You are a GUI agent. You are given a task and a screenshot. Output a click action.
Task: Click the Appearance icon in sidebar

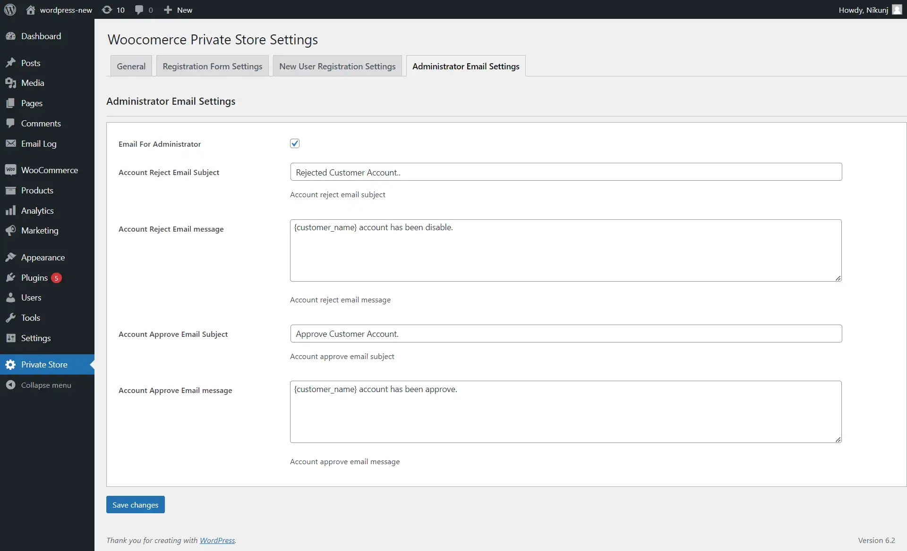pyautogui.click(x=12, y=258)
